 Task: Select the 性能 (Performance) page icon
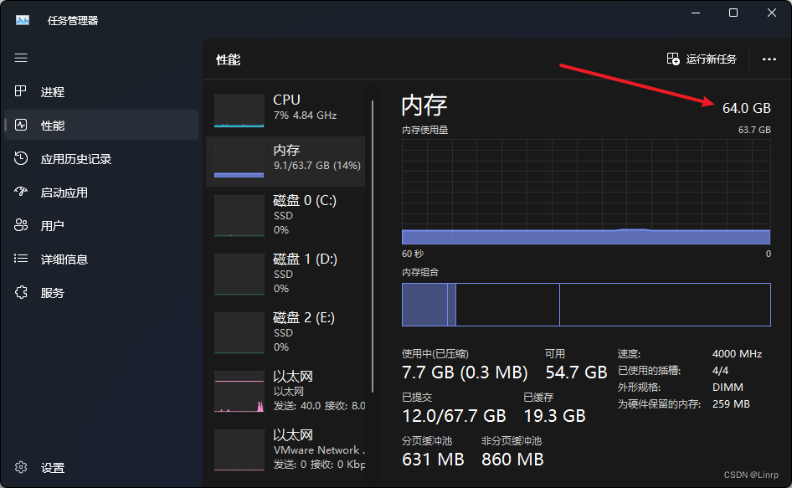pyautogui.click(x=50, y=125)
